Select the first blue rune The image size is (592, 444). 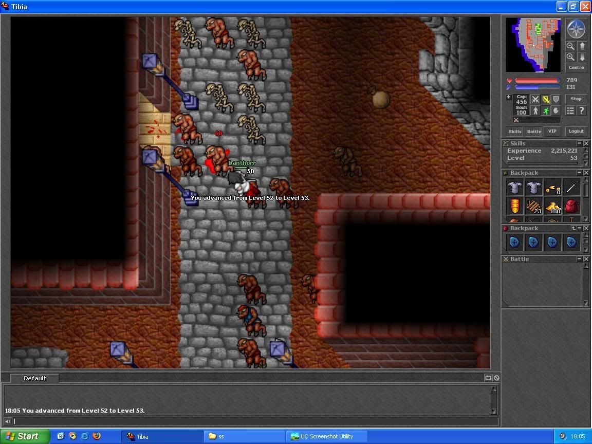514,243
